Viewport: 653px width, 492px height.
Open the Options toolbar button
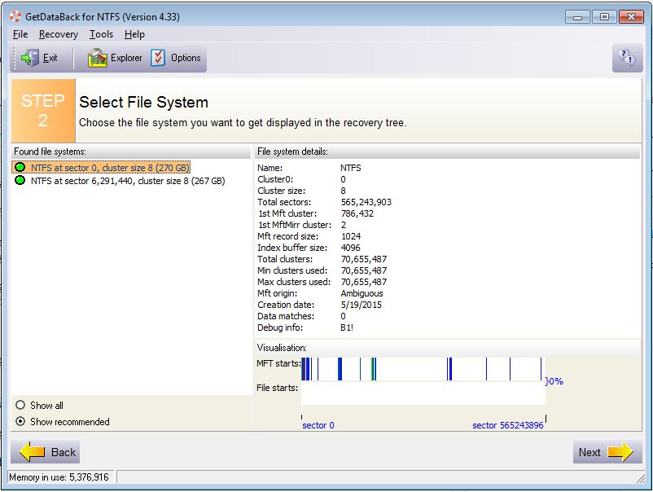pyautogui.click(x=176, y=58)
